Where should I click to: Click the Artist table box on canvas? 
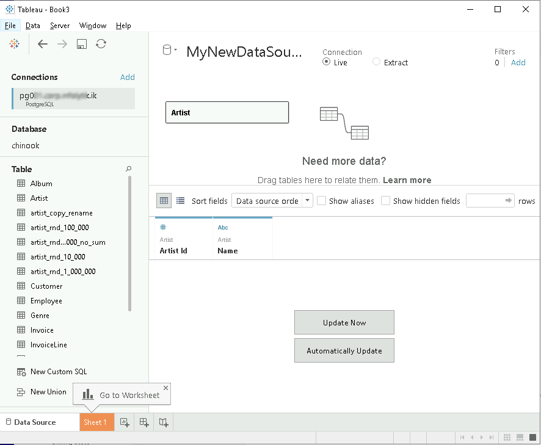point(227,112)
